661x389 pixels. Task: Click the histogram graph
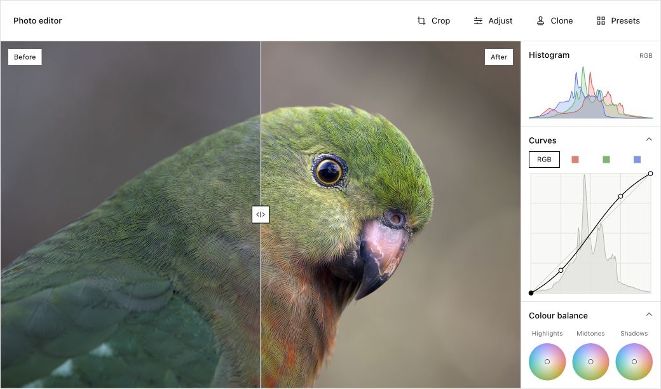pos(590,92)
